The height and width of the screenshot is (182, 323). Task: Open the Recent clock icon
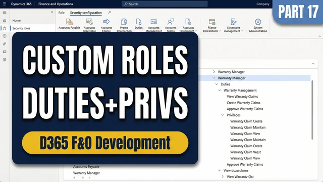[5, 36]
